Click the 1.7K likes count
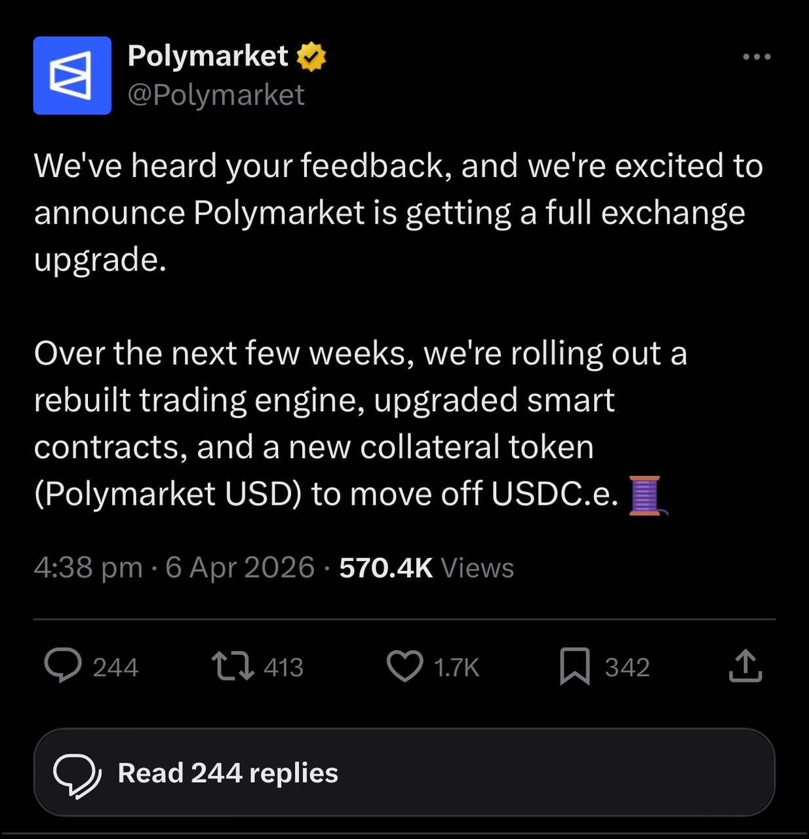 tap(456, 667)
